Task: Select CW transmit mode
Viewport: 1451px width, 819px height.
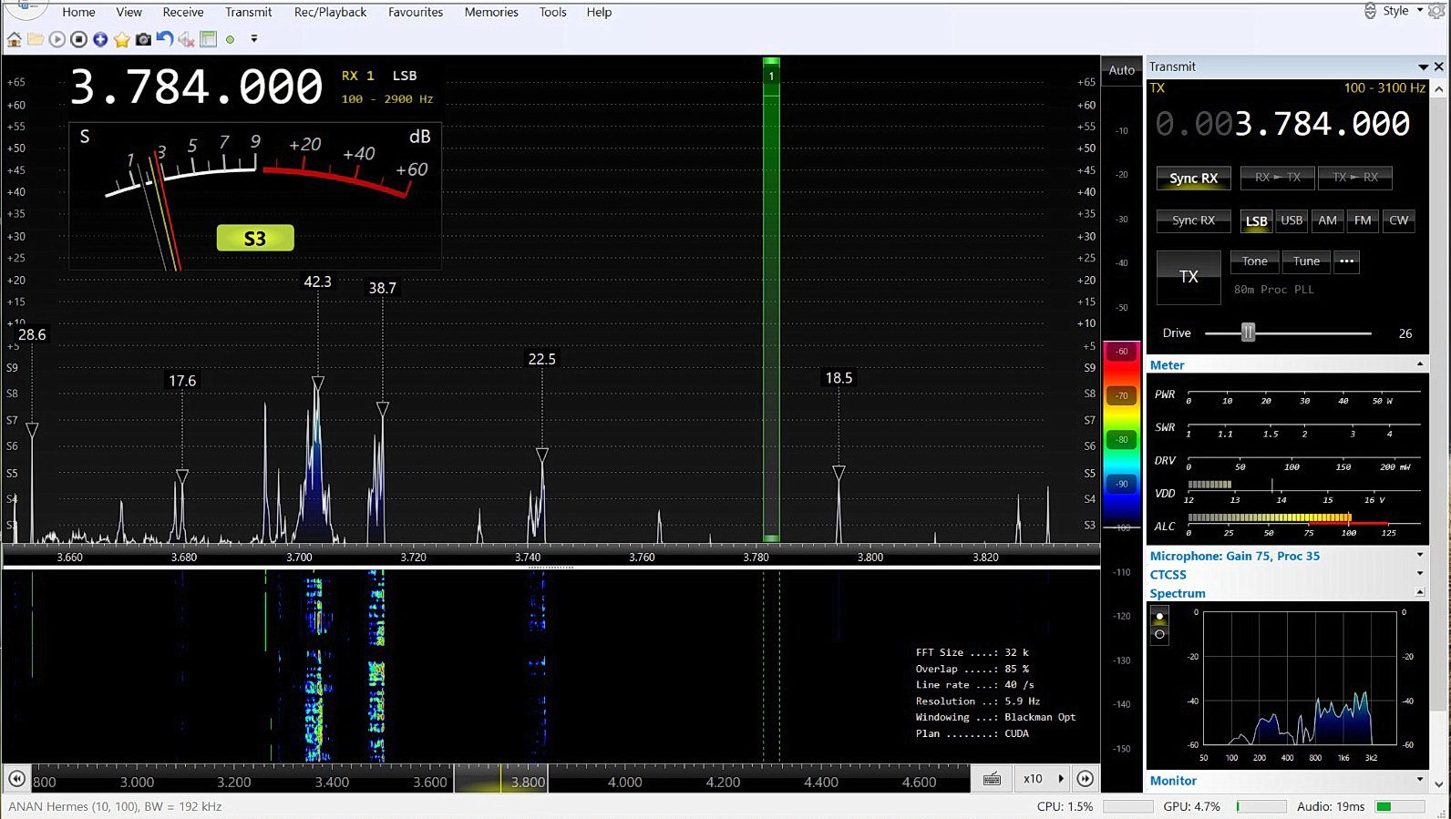Action: (x=1398, y=220)
